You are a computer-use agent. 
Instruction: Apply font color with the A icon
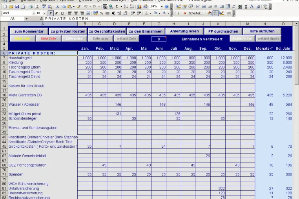click(x=164, y=13)
